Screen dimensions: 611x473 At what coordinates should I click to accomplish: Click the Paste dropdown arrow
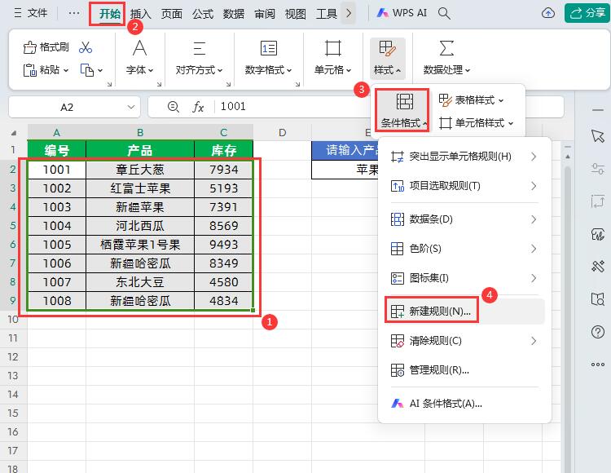tap(66, 71)
